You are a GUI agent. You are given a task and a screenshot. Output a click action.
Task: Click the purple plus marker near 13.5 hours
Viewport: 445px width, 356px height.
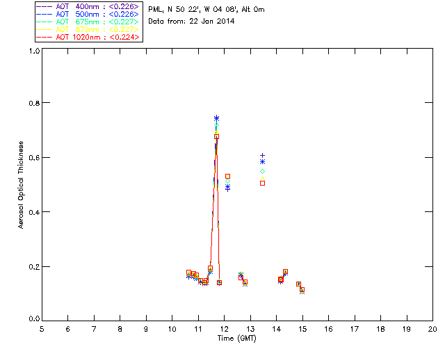point(263,155)
